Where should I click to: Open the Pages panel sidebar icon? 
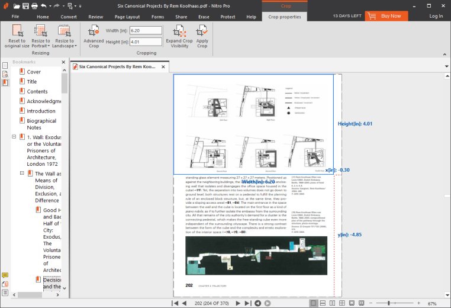[x=5, y=65]
